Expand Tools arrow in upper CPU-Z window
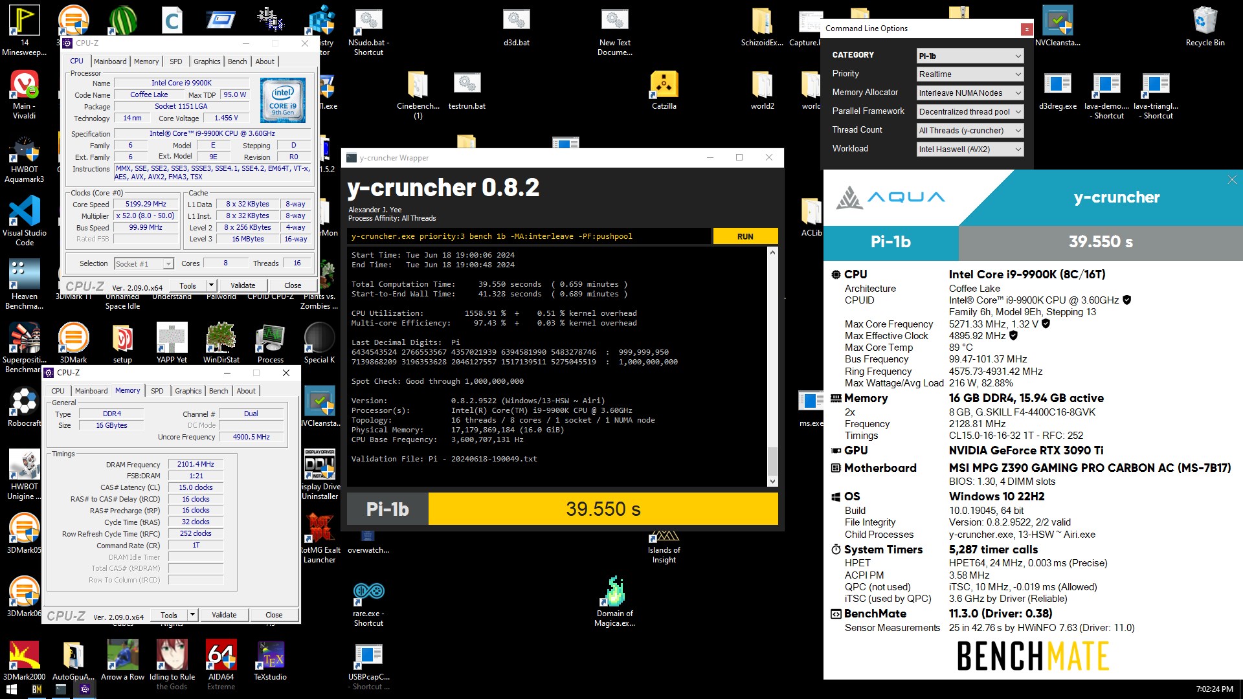The width and height of the screenshot is (1243, 699). pos(210,285)
